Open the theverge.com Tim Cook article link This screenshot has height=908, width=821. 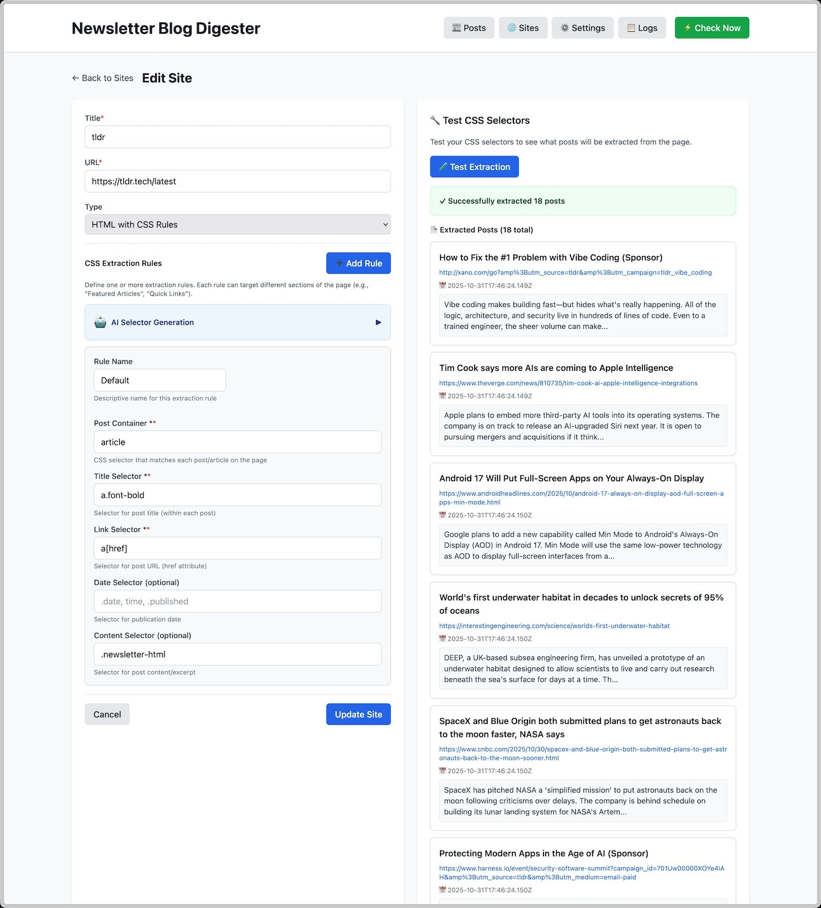coord(568,383)
